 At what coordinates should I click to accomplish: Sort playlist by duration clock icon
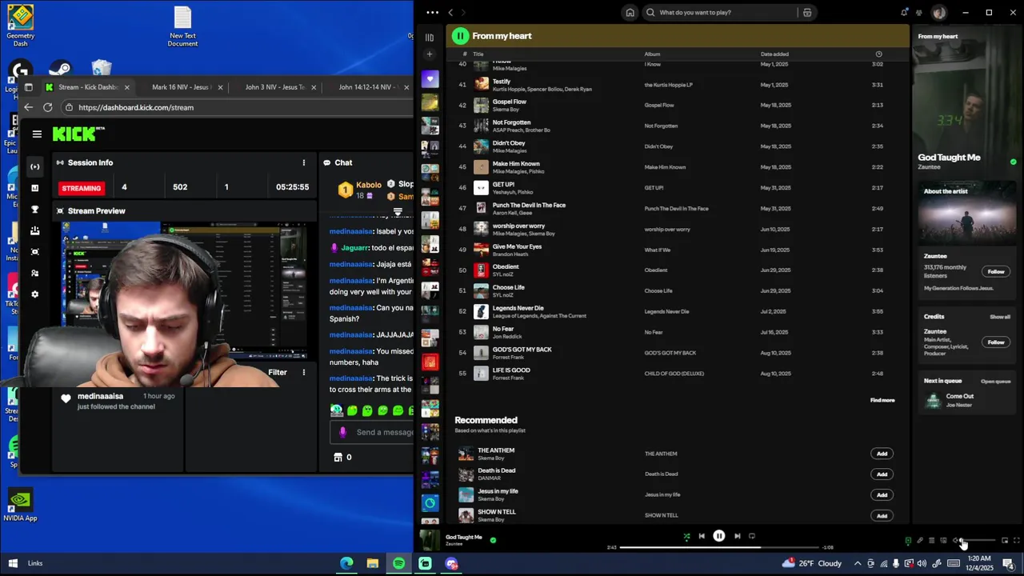point(878,54)
